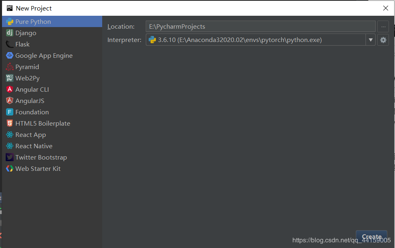Screen dimensions: 395x248
Task: Choose the Web Starter Kit label
Action: pyautogui.click(x=38, y=168)
